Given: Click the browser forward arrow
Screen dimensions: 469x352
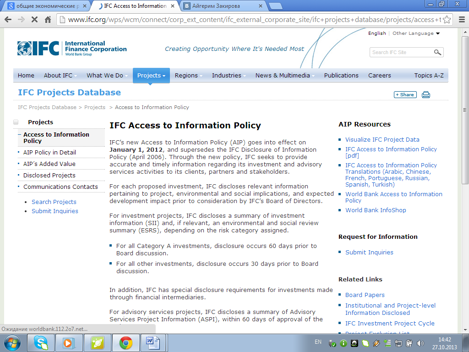Looking at the screenshot, I should click(x=21, y=20).
